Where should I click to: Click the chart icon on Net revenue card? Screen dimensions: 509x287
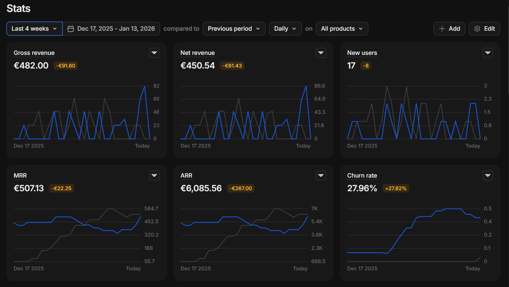click(x=321, y=53)
